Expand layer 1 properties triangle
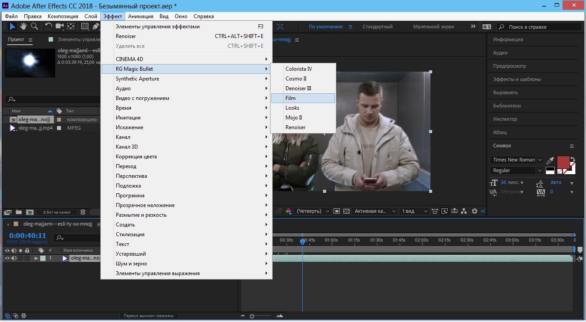Image resolution: width=586 pixels, height=322 pixels. click(x=36, y=258)
